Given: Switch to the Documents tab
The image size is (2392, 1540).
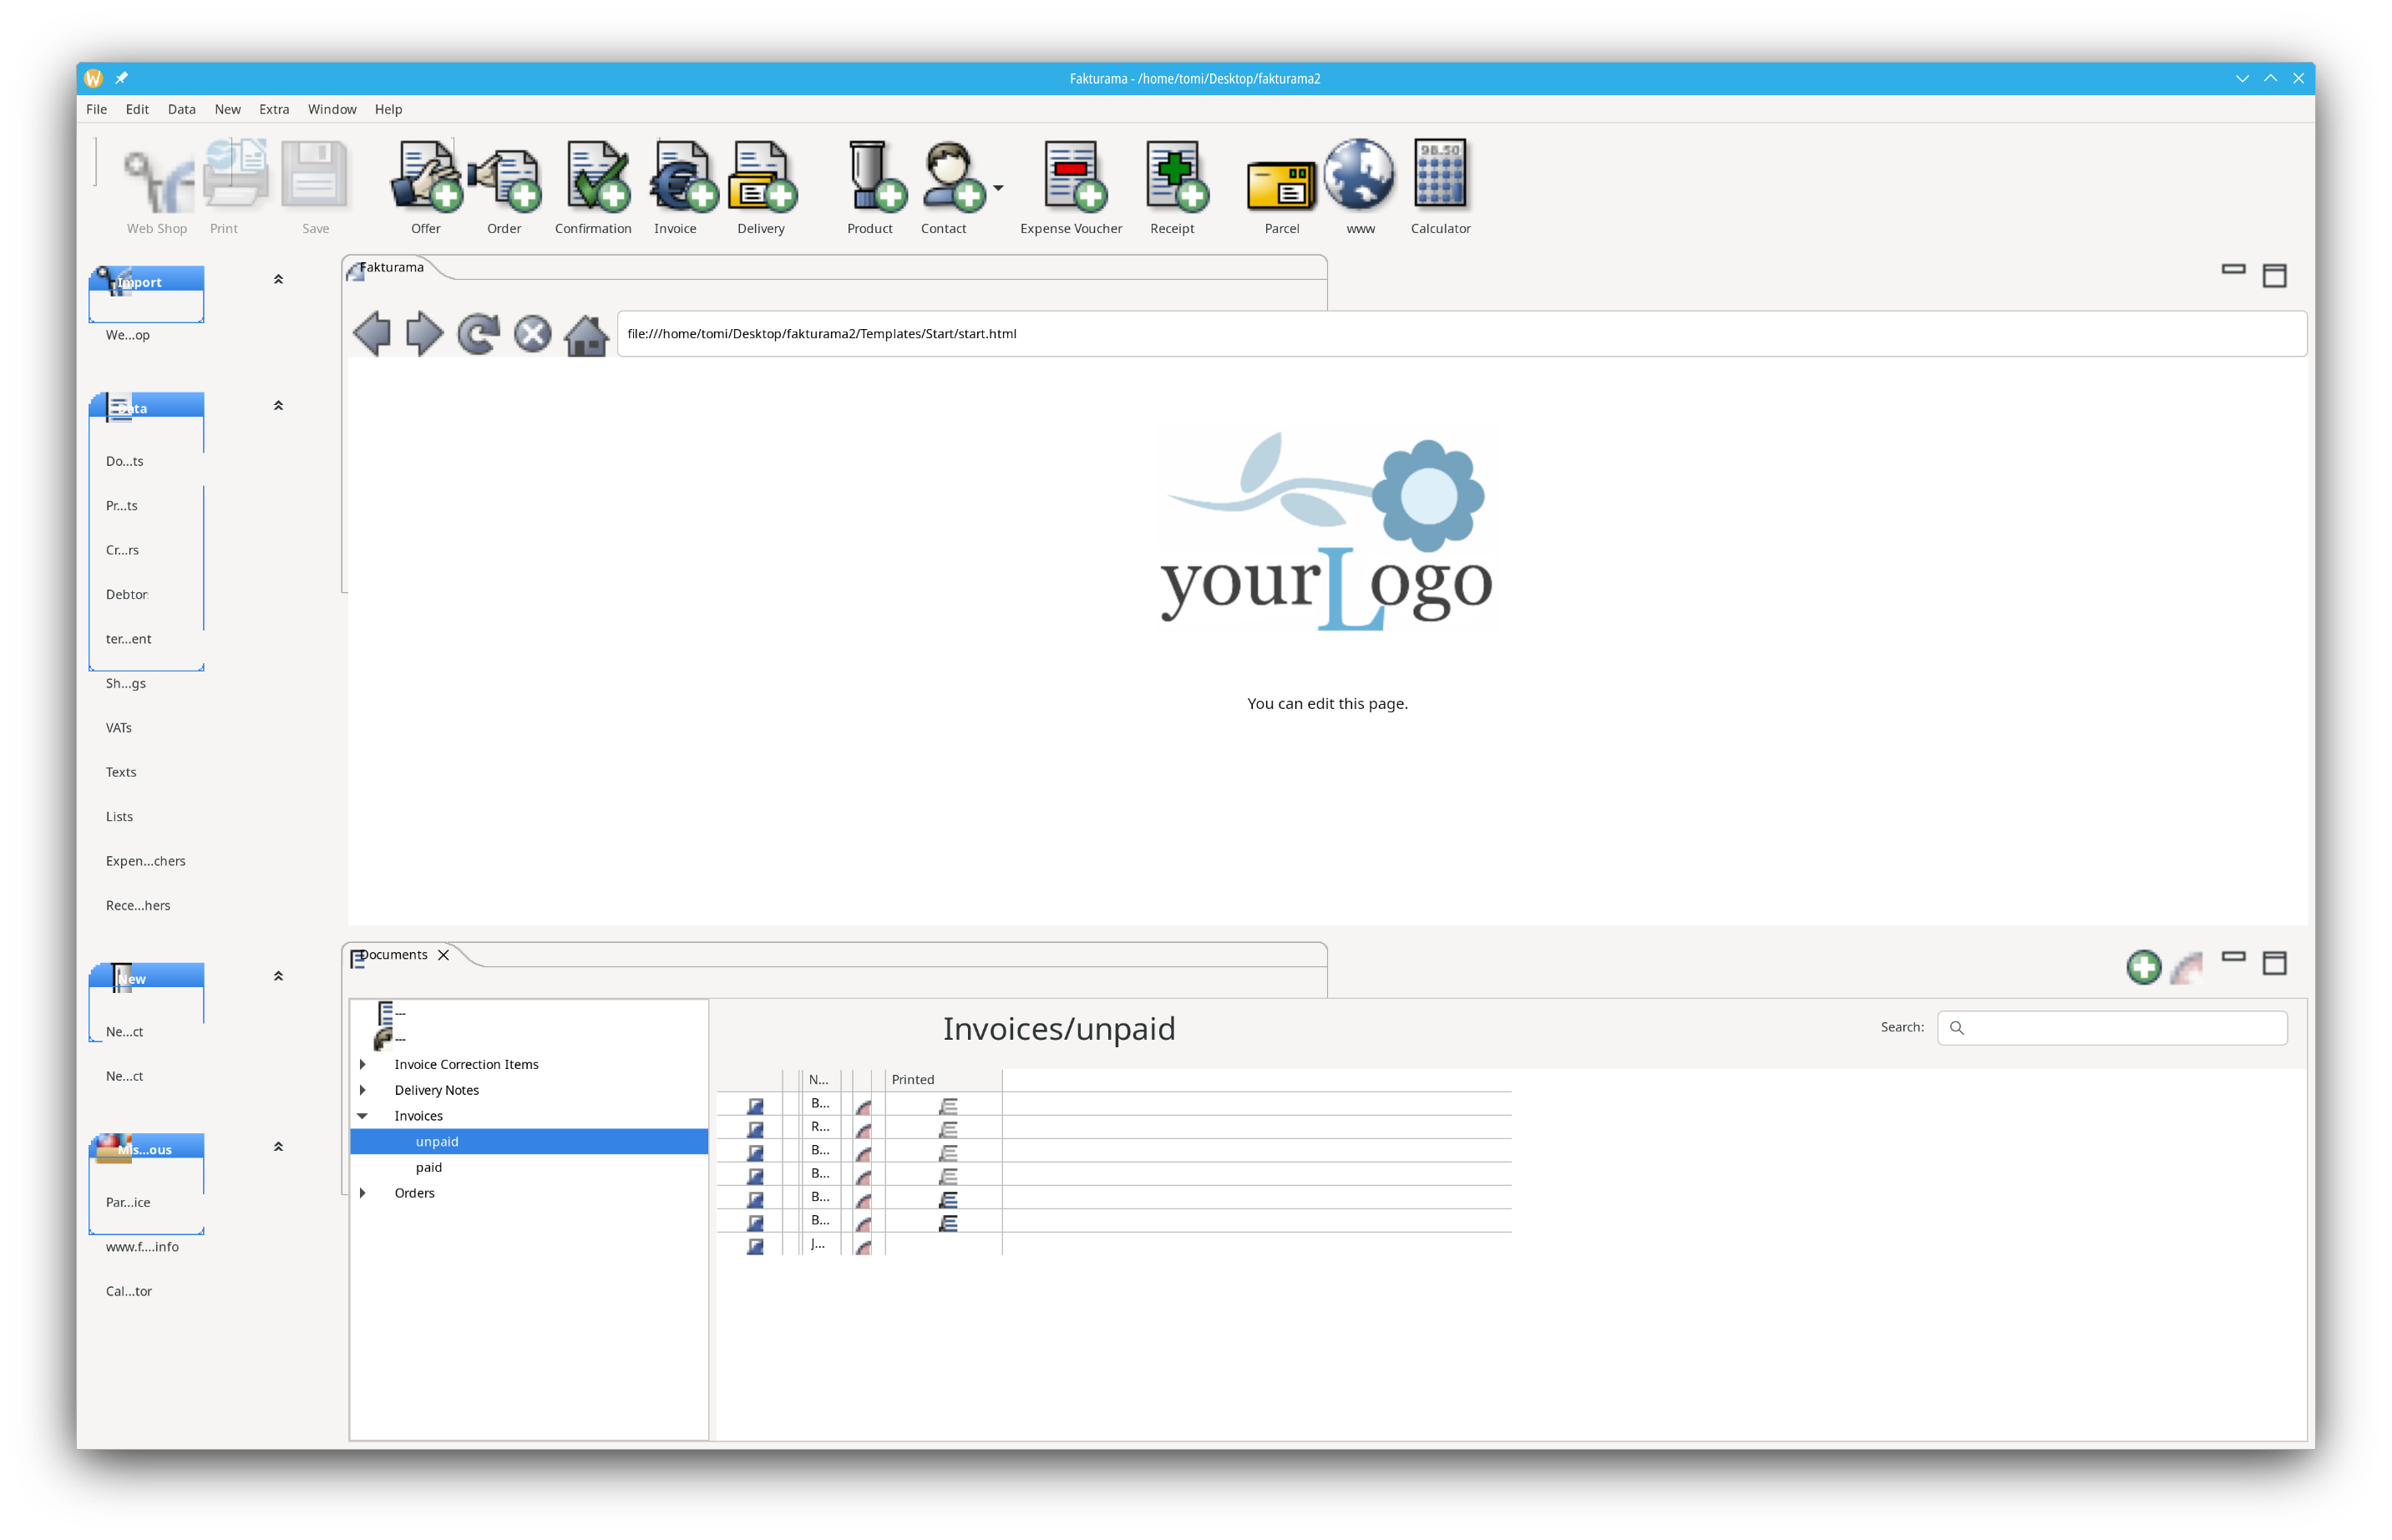Looking at the screenshot, I should tap(395, 955).
